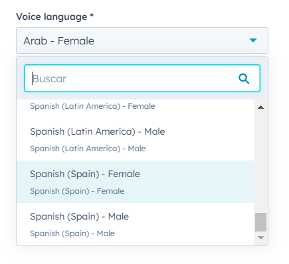
Task: Click the empty scrollbar track above thumb
Action: click(x=260, y=161)
